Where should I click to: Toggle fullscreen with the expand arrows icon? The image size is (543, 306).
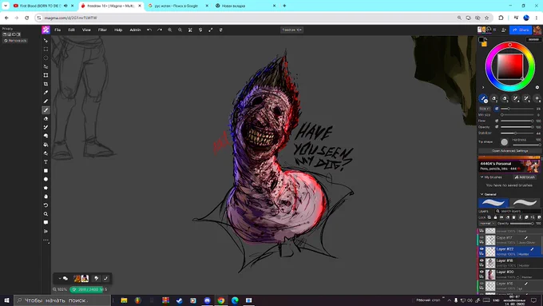tap(211, 30)
